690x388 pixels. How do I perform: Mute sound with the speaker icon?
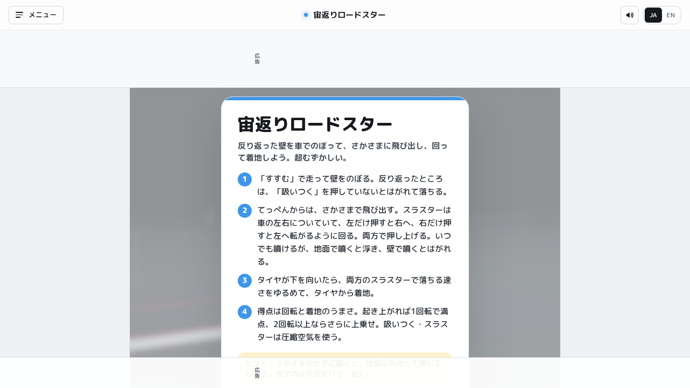click(630, 15)
